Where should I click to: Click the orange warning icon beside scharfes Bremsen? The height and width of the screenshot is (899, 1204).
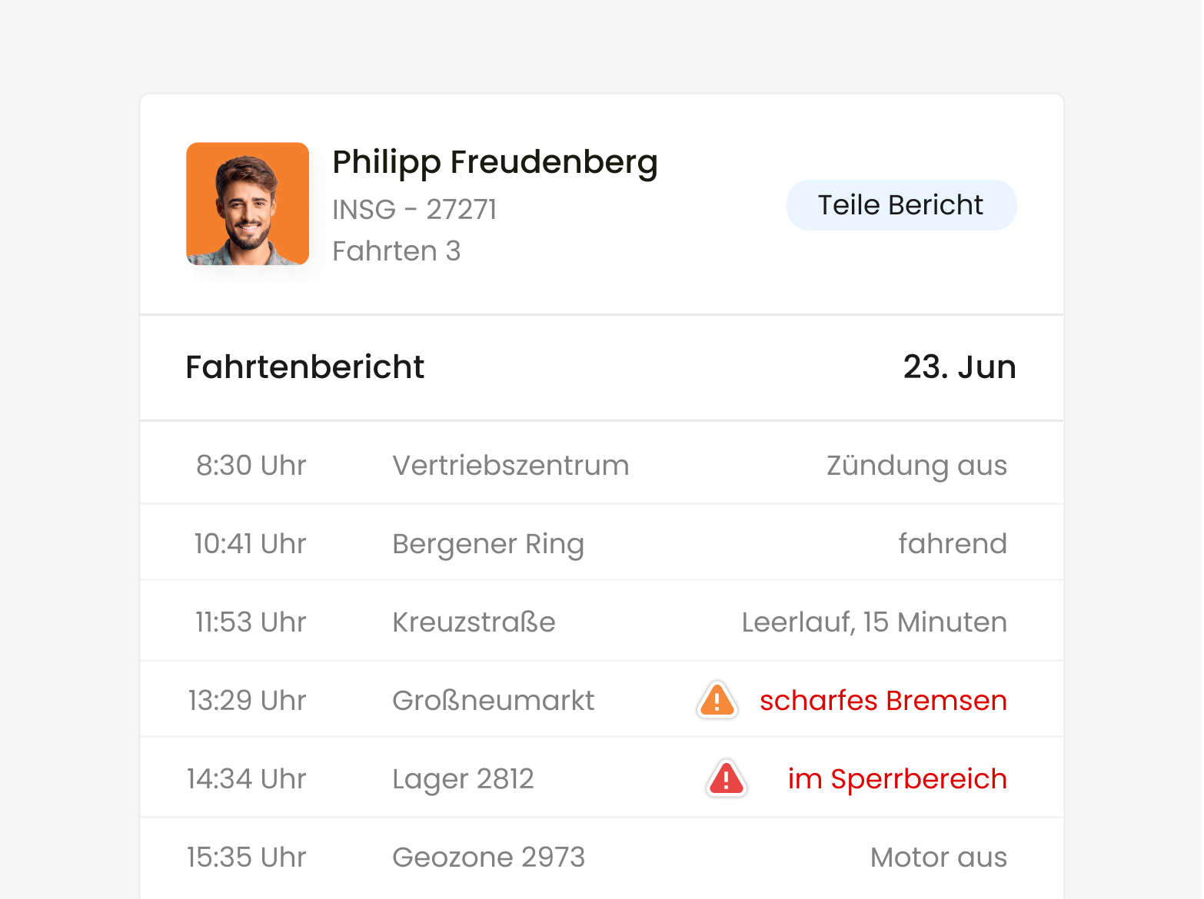(717, 700)
